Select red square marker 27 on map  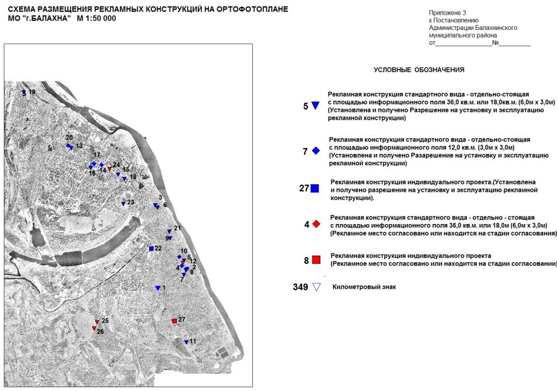[x=175, y=321]
